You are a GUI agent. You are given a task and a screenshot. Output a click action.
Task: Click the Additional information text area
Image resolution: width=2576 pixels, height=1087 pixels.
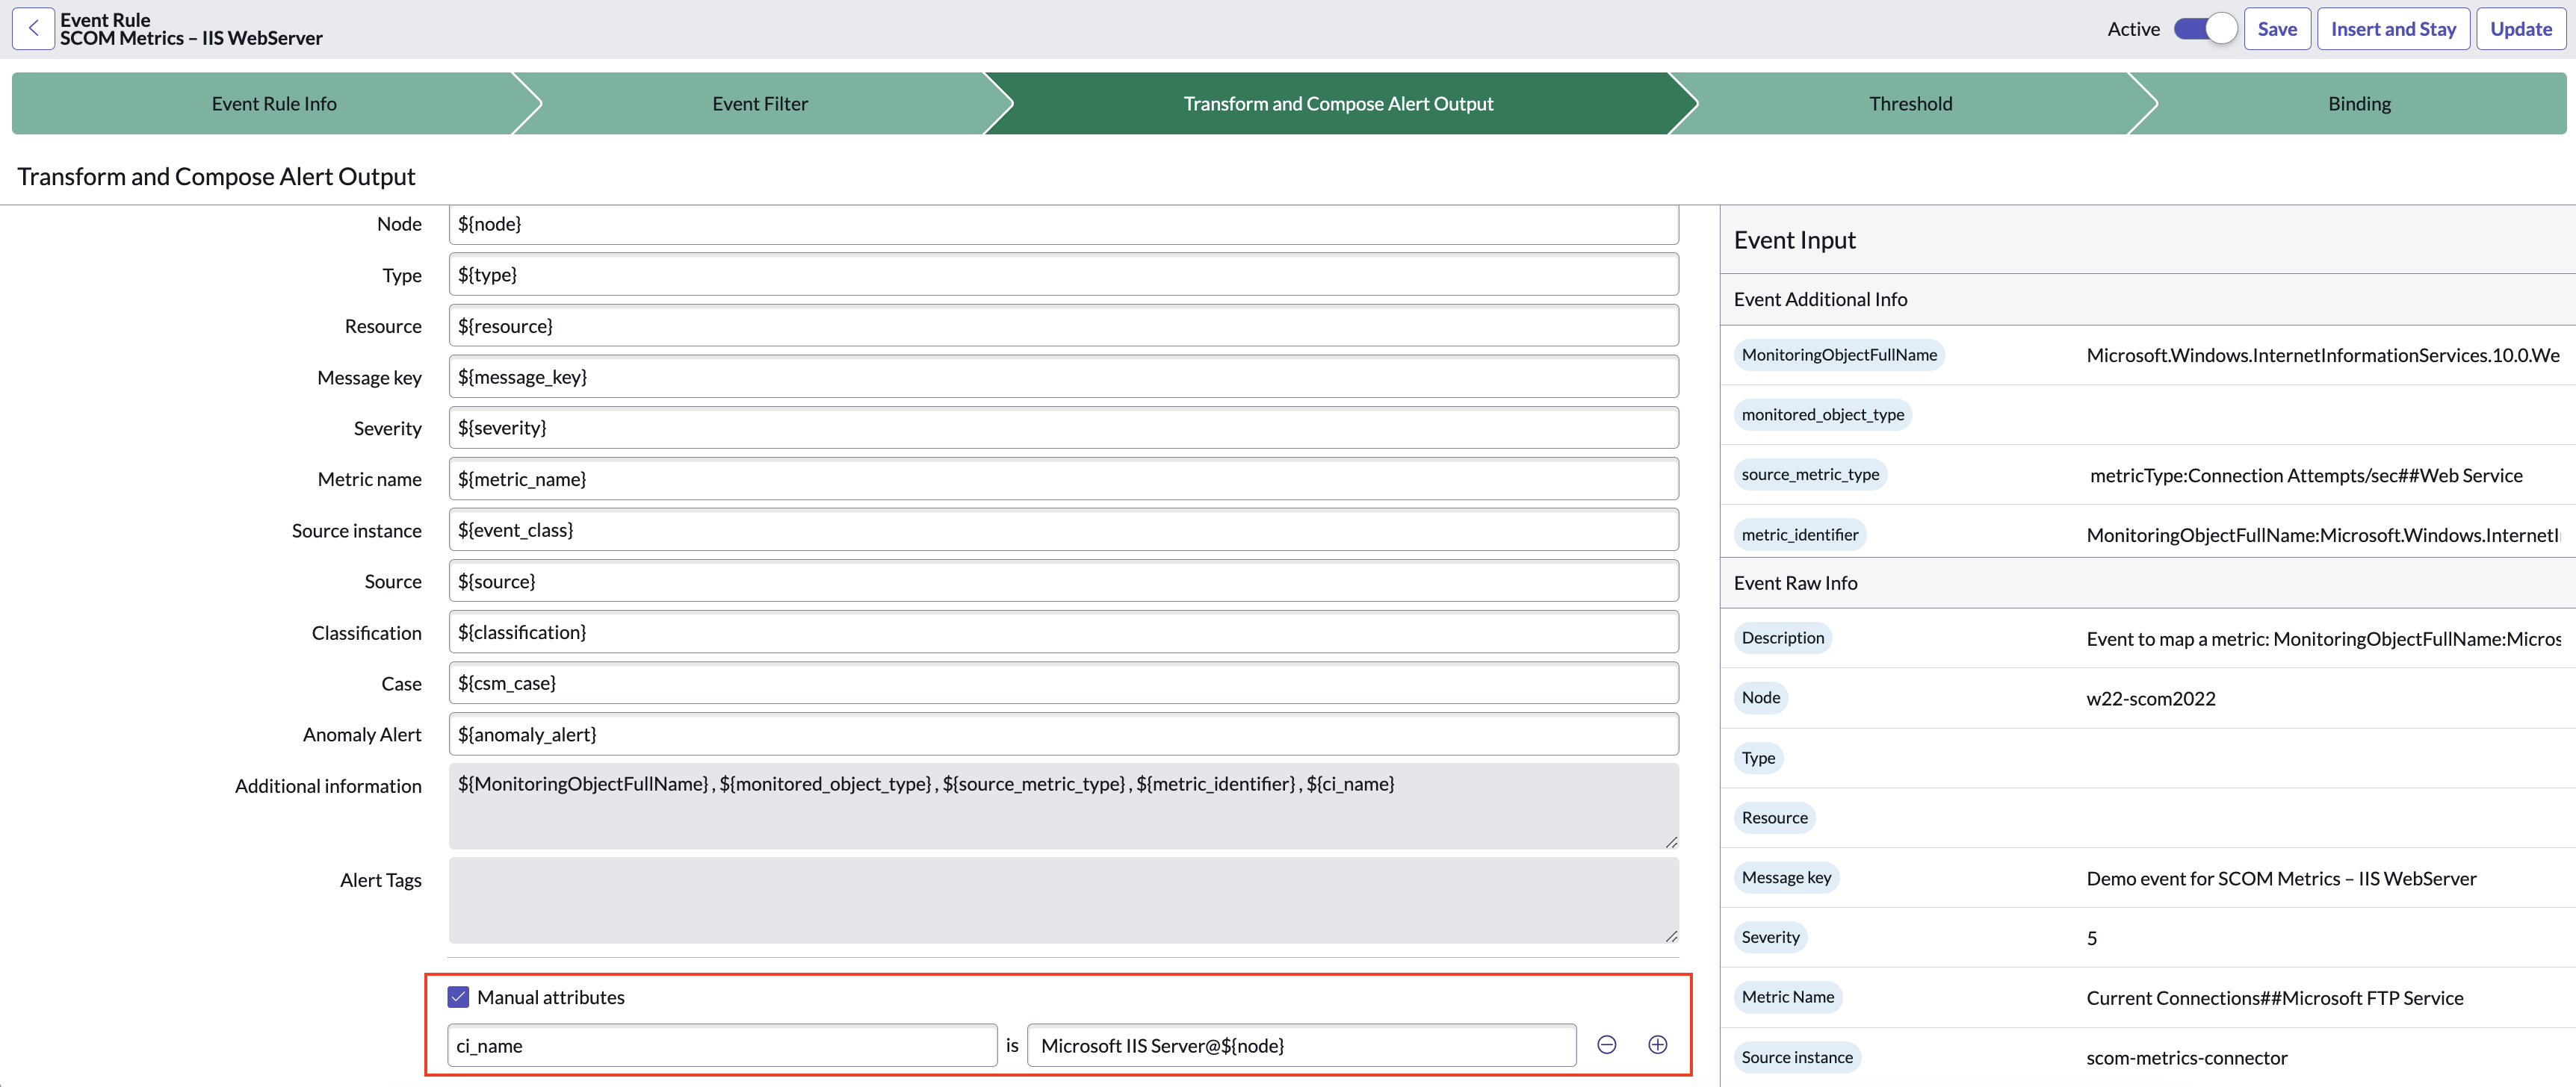point(1063,806)
